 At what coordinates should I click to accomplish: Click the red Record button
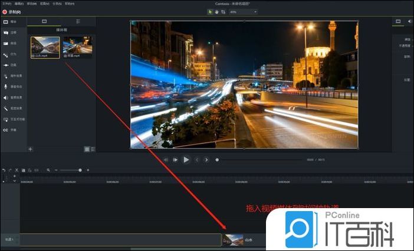tap(5, 11)
